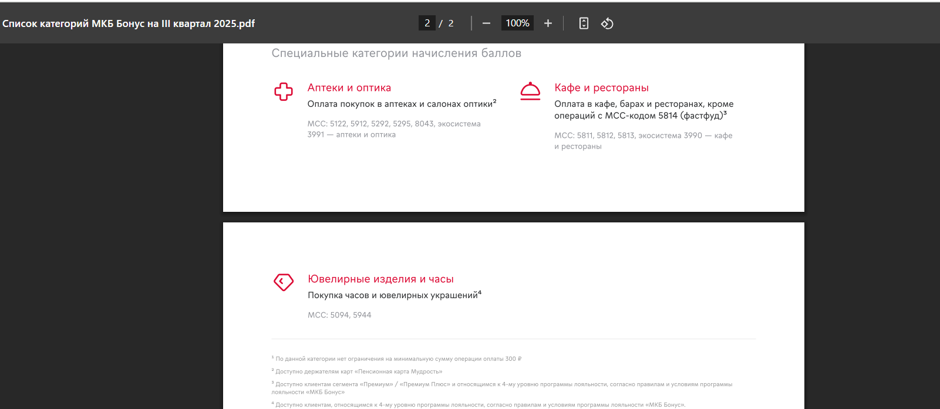Click 'Специальные категории начисления баллов' heading
Image resolution: width=940 pixels, height=409 pixels.
click(396, 53)
